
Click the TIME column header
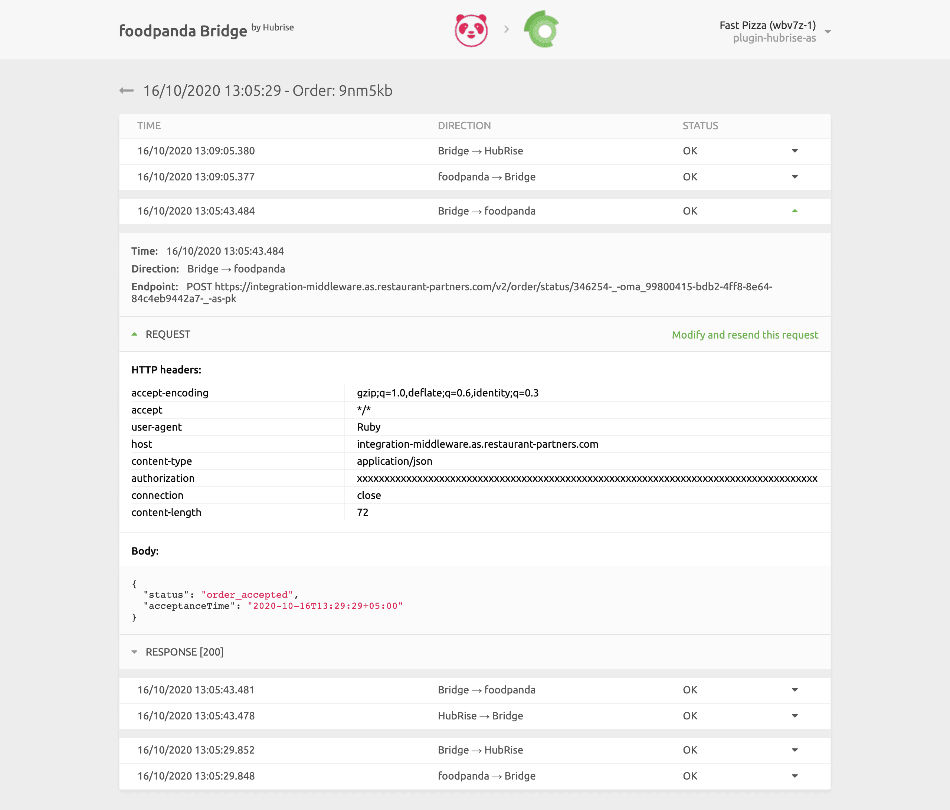(149, 125)
